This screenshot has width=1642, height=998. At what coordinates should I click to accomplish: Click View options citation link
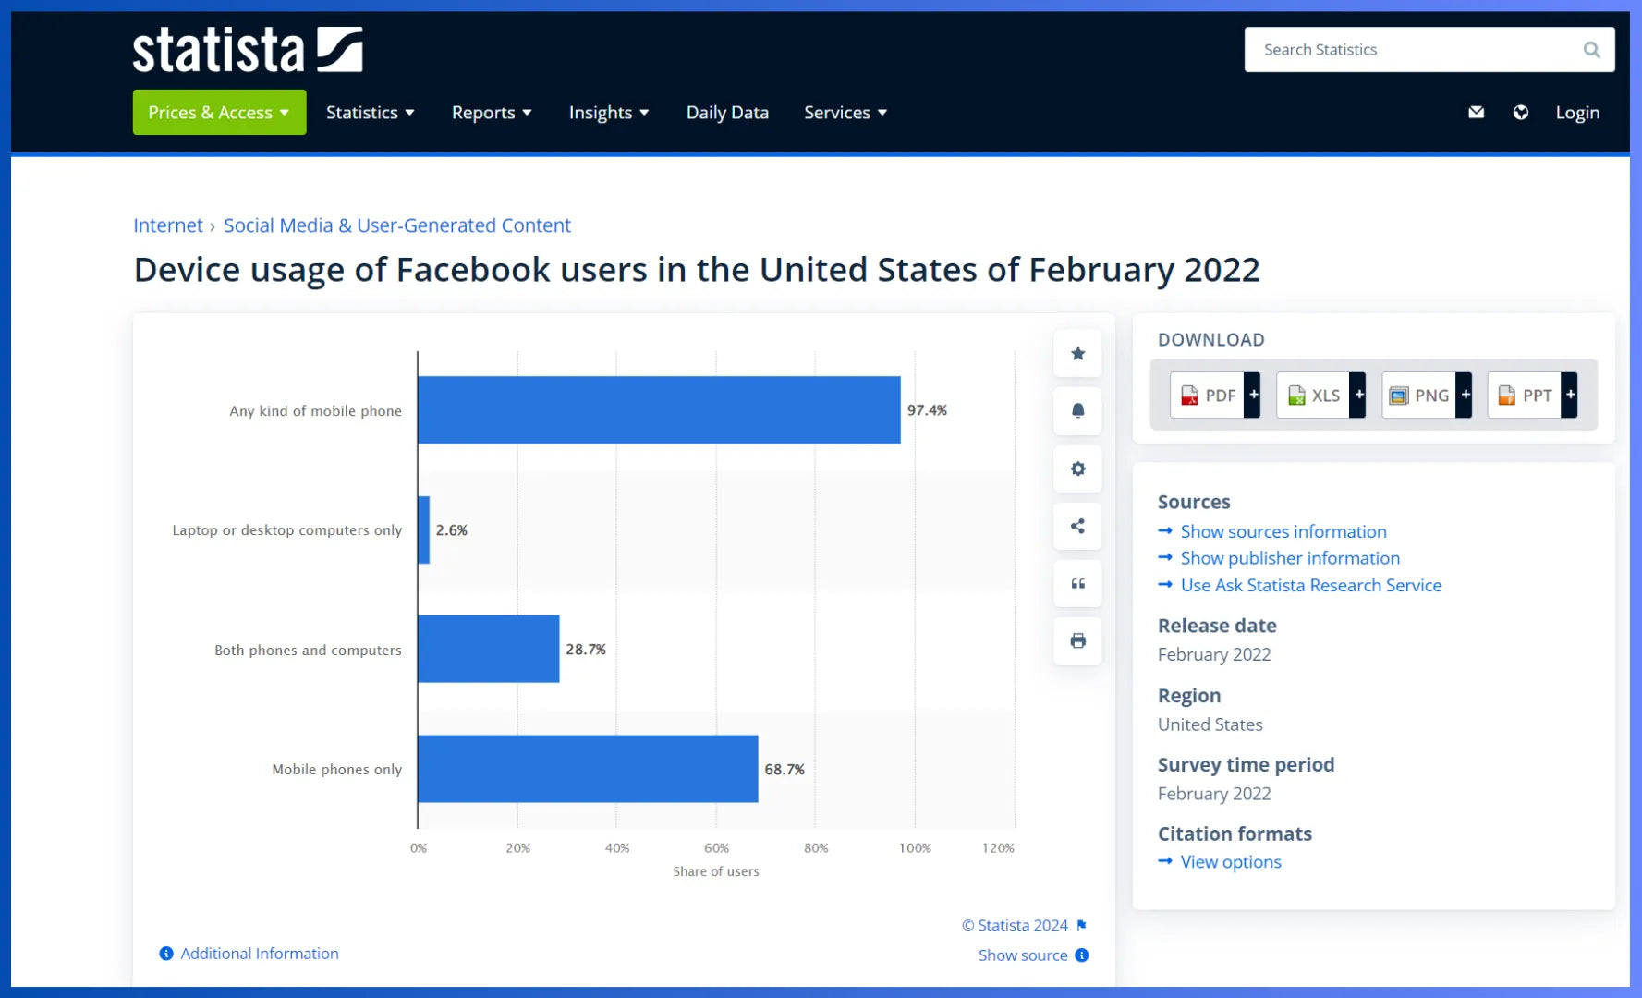point(1231,861)
